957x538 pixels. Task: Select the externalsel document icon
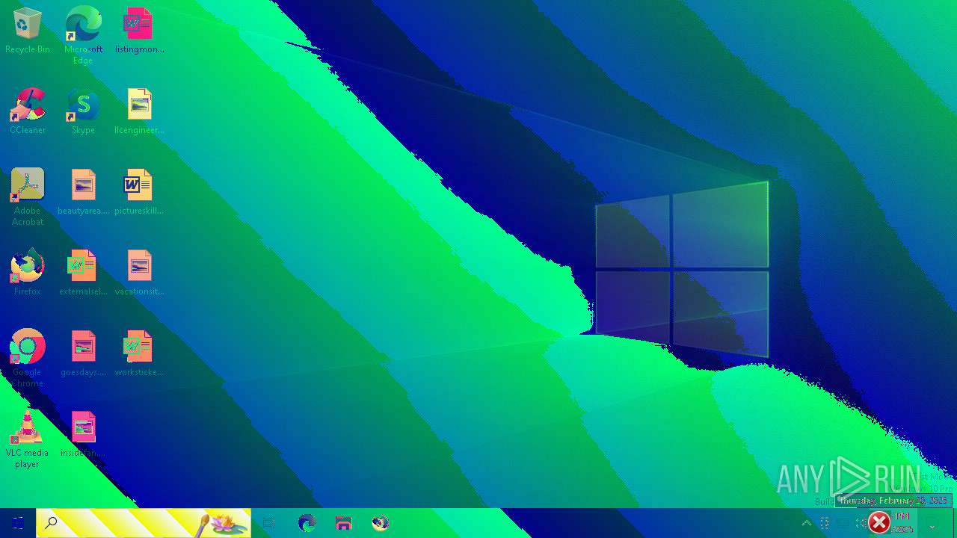tap(83, 272)
